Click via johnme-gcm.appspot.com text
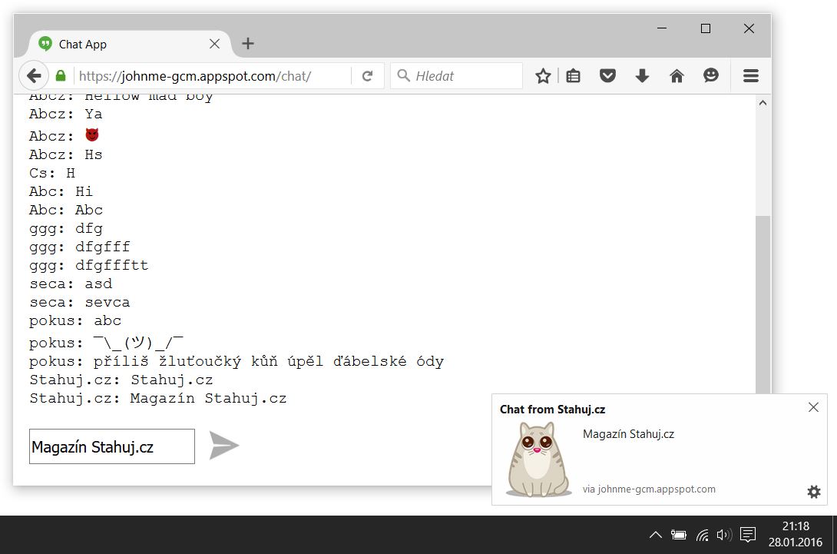This screenshot has height=554, width=837. click(649, 489)
